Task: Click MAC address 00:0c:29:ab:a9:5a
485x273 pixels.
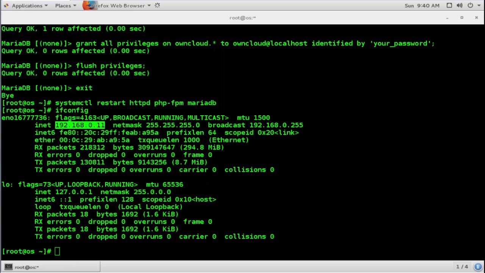Action: point(94,140)
